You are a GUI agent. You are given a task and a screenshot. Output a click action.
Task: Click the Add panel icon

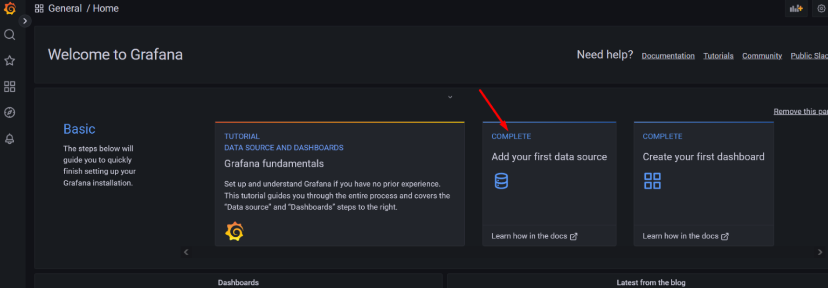click(x=796, y=9)
